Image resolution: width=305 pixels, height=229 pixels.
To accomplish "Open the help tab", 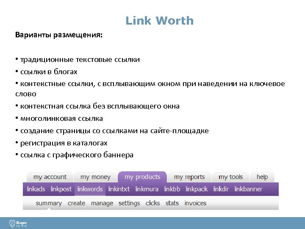I will pyautogui.click(x=262, y=177).
